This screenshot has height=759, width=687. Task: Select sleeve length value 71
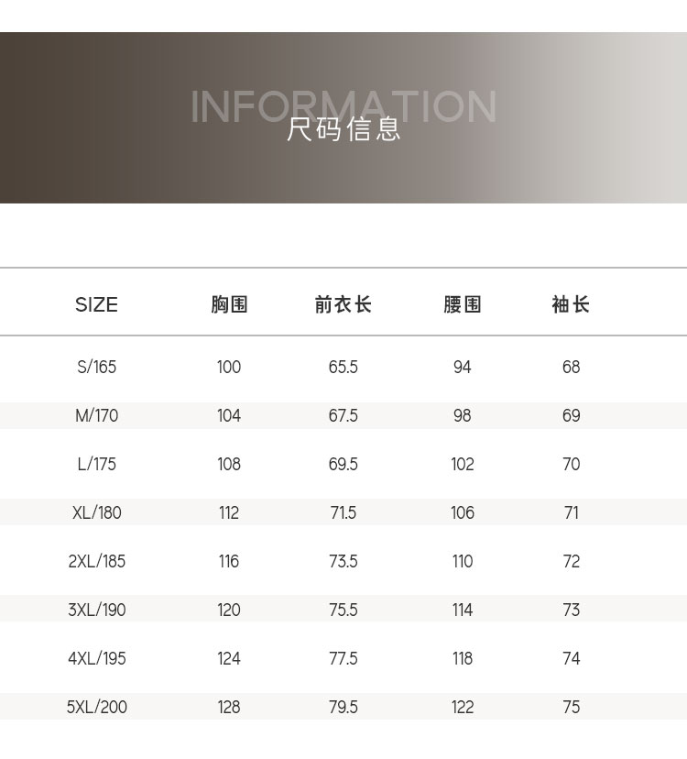click(x=571, y=513)
